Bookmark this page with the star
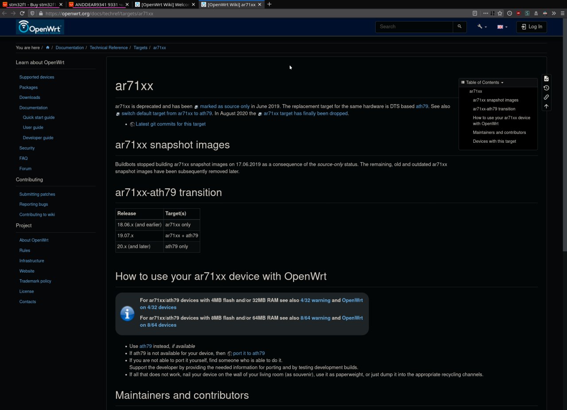 tap(500, 13)
